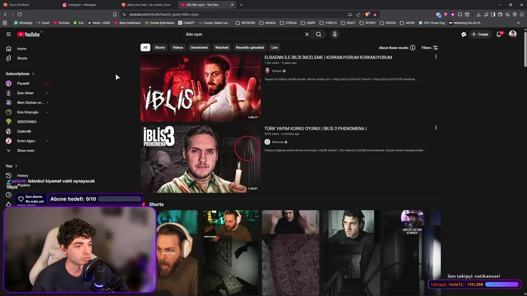Go to YouTube home via the logo

[28, 34]
